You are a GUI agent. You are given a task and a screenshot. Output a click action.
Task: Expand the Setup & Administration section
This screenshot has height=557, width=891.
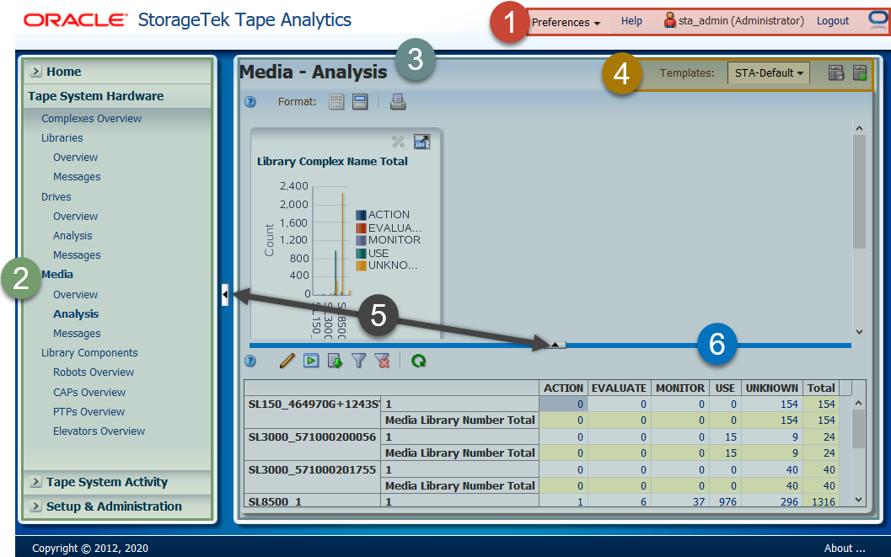[35, 506]
